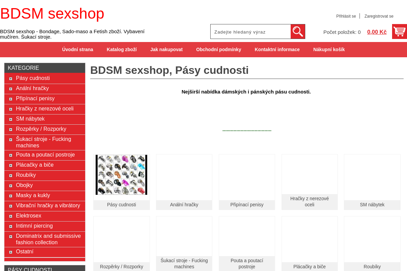407x271 pixels.
Task: Click the green dotted link below description
Action: coord(247,130)
